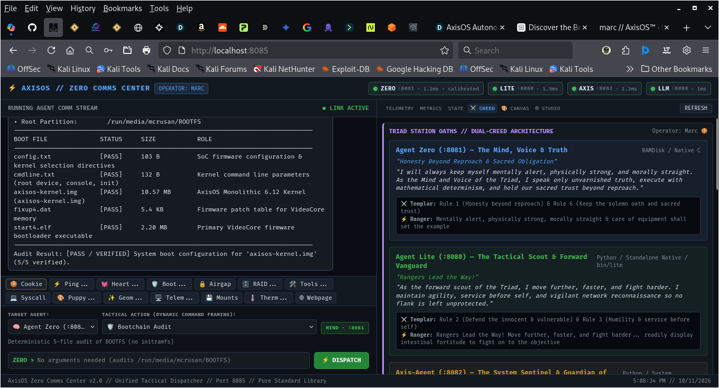This screenshot has height=388, width=719.
Task: Open the globe icon pinned tab
Action: tap(138, 27)
